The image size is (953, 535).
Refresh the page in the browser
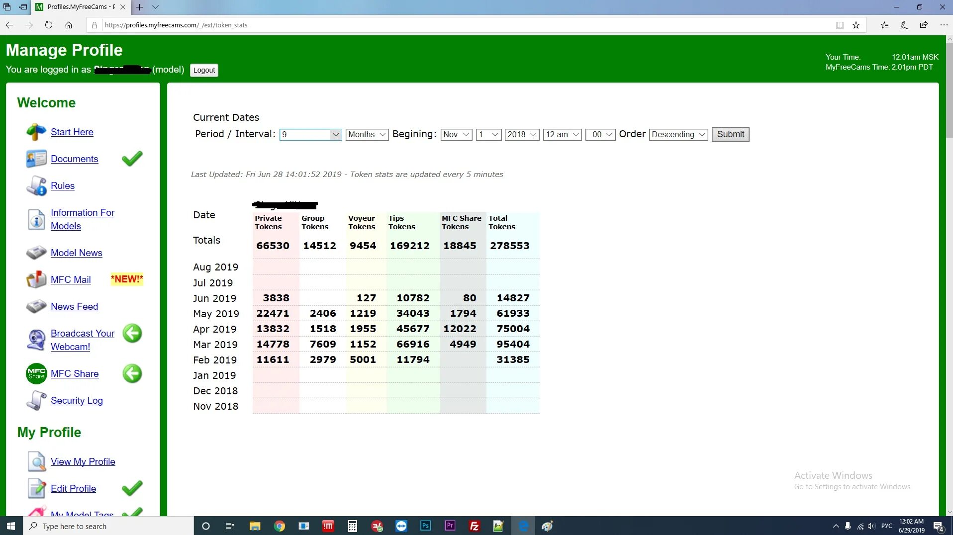point(48,25)
